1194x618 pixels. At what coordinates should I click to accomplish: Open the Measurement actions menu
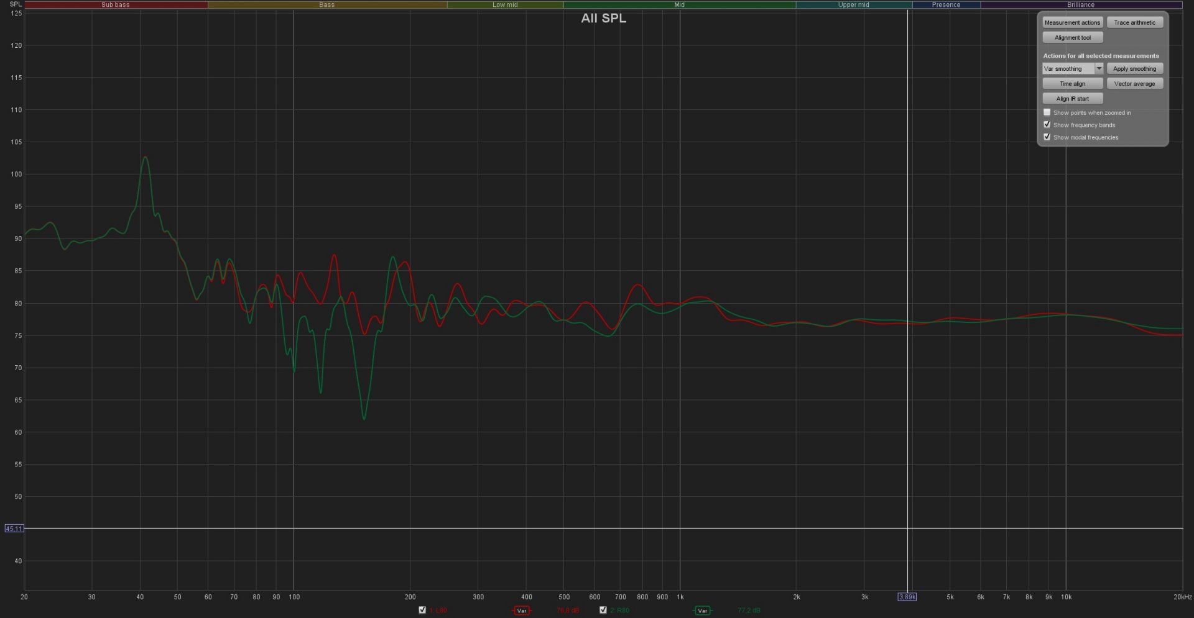tap(1072, 22)
